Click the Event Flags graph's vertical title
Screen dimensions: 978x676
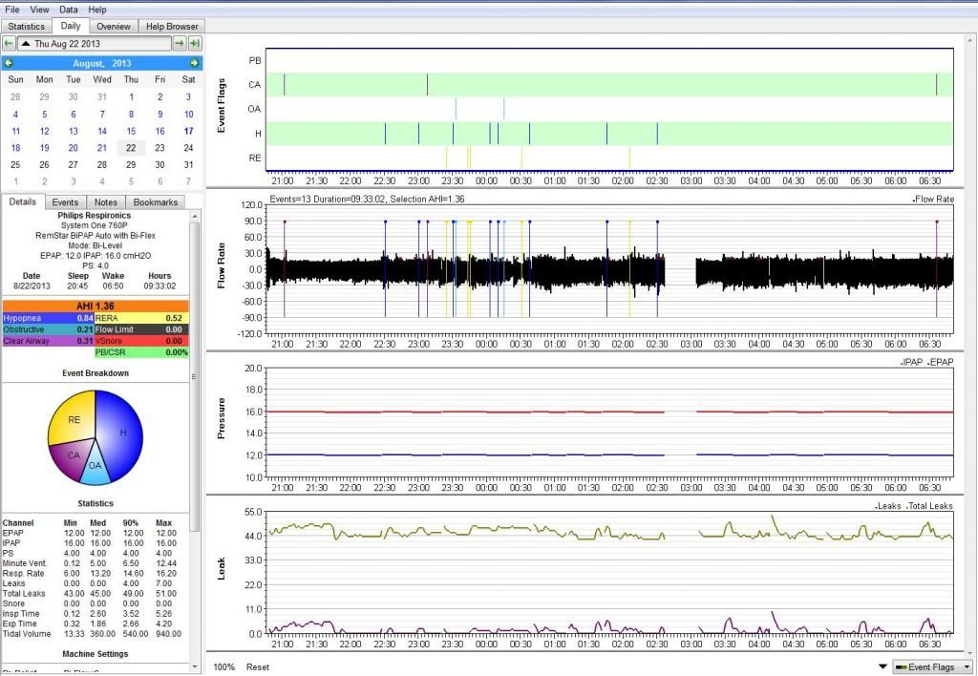[221, 105]
